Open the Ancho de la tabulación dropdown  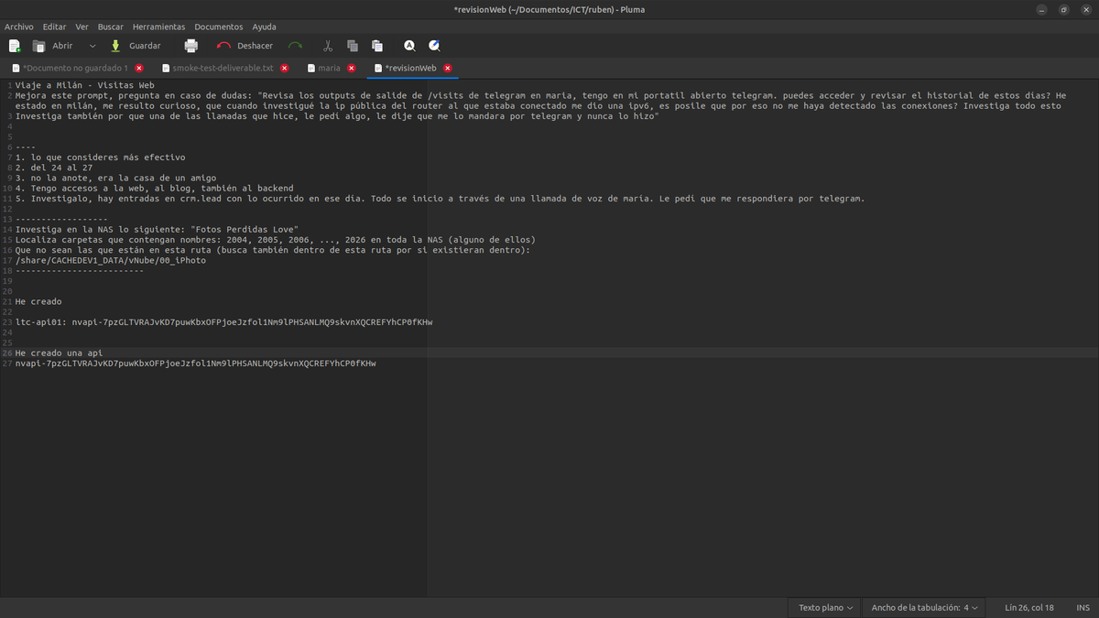[x=923, y=607]
